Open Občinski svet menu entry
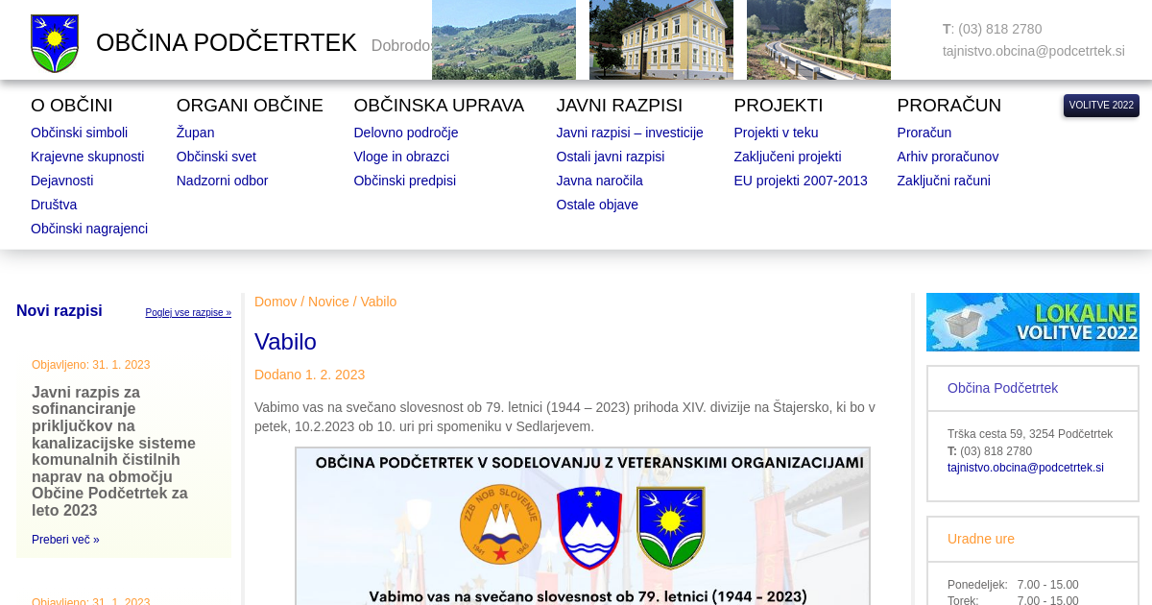1152x605 pixels. click(216, 157)
